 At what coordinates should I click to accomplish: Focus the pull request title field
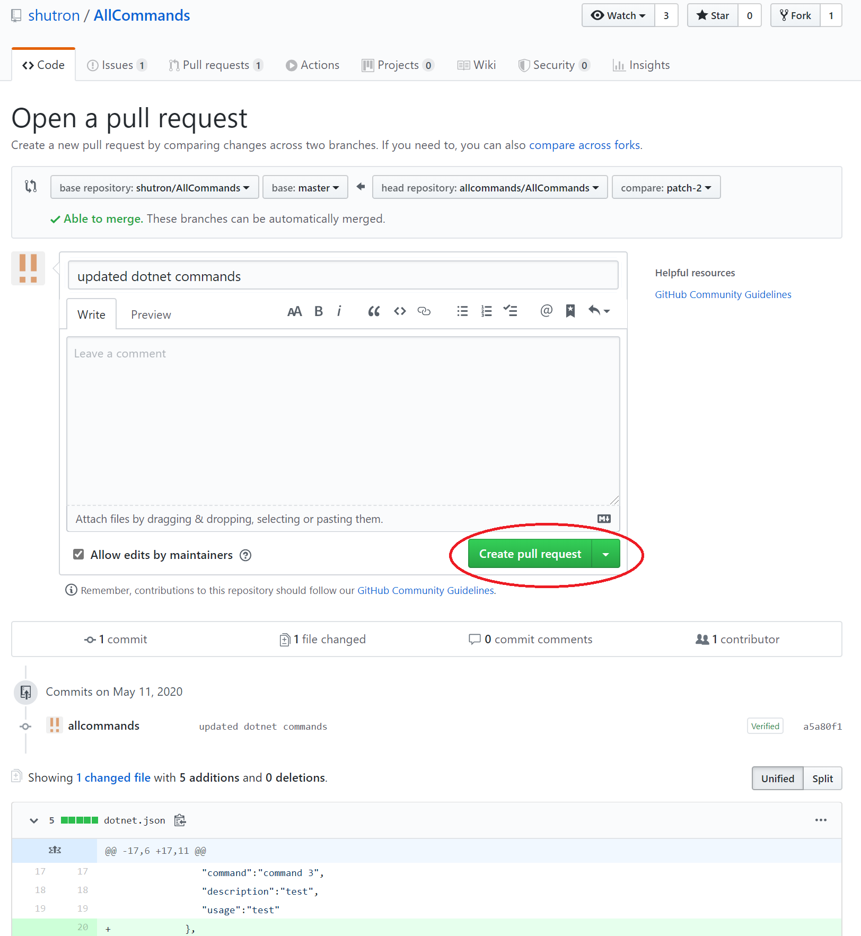point(343,275)
